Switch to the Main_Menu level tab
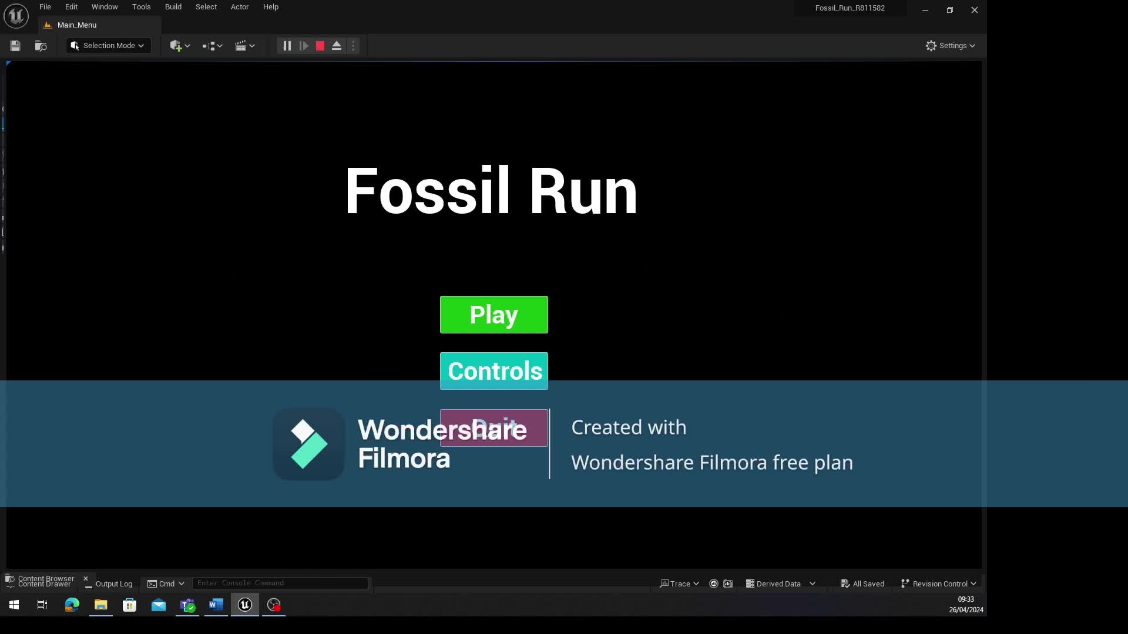The image size is (1128, 634). point(77,25)
